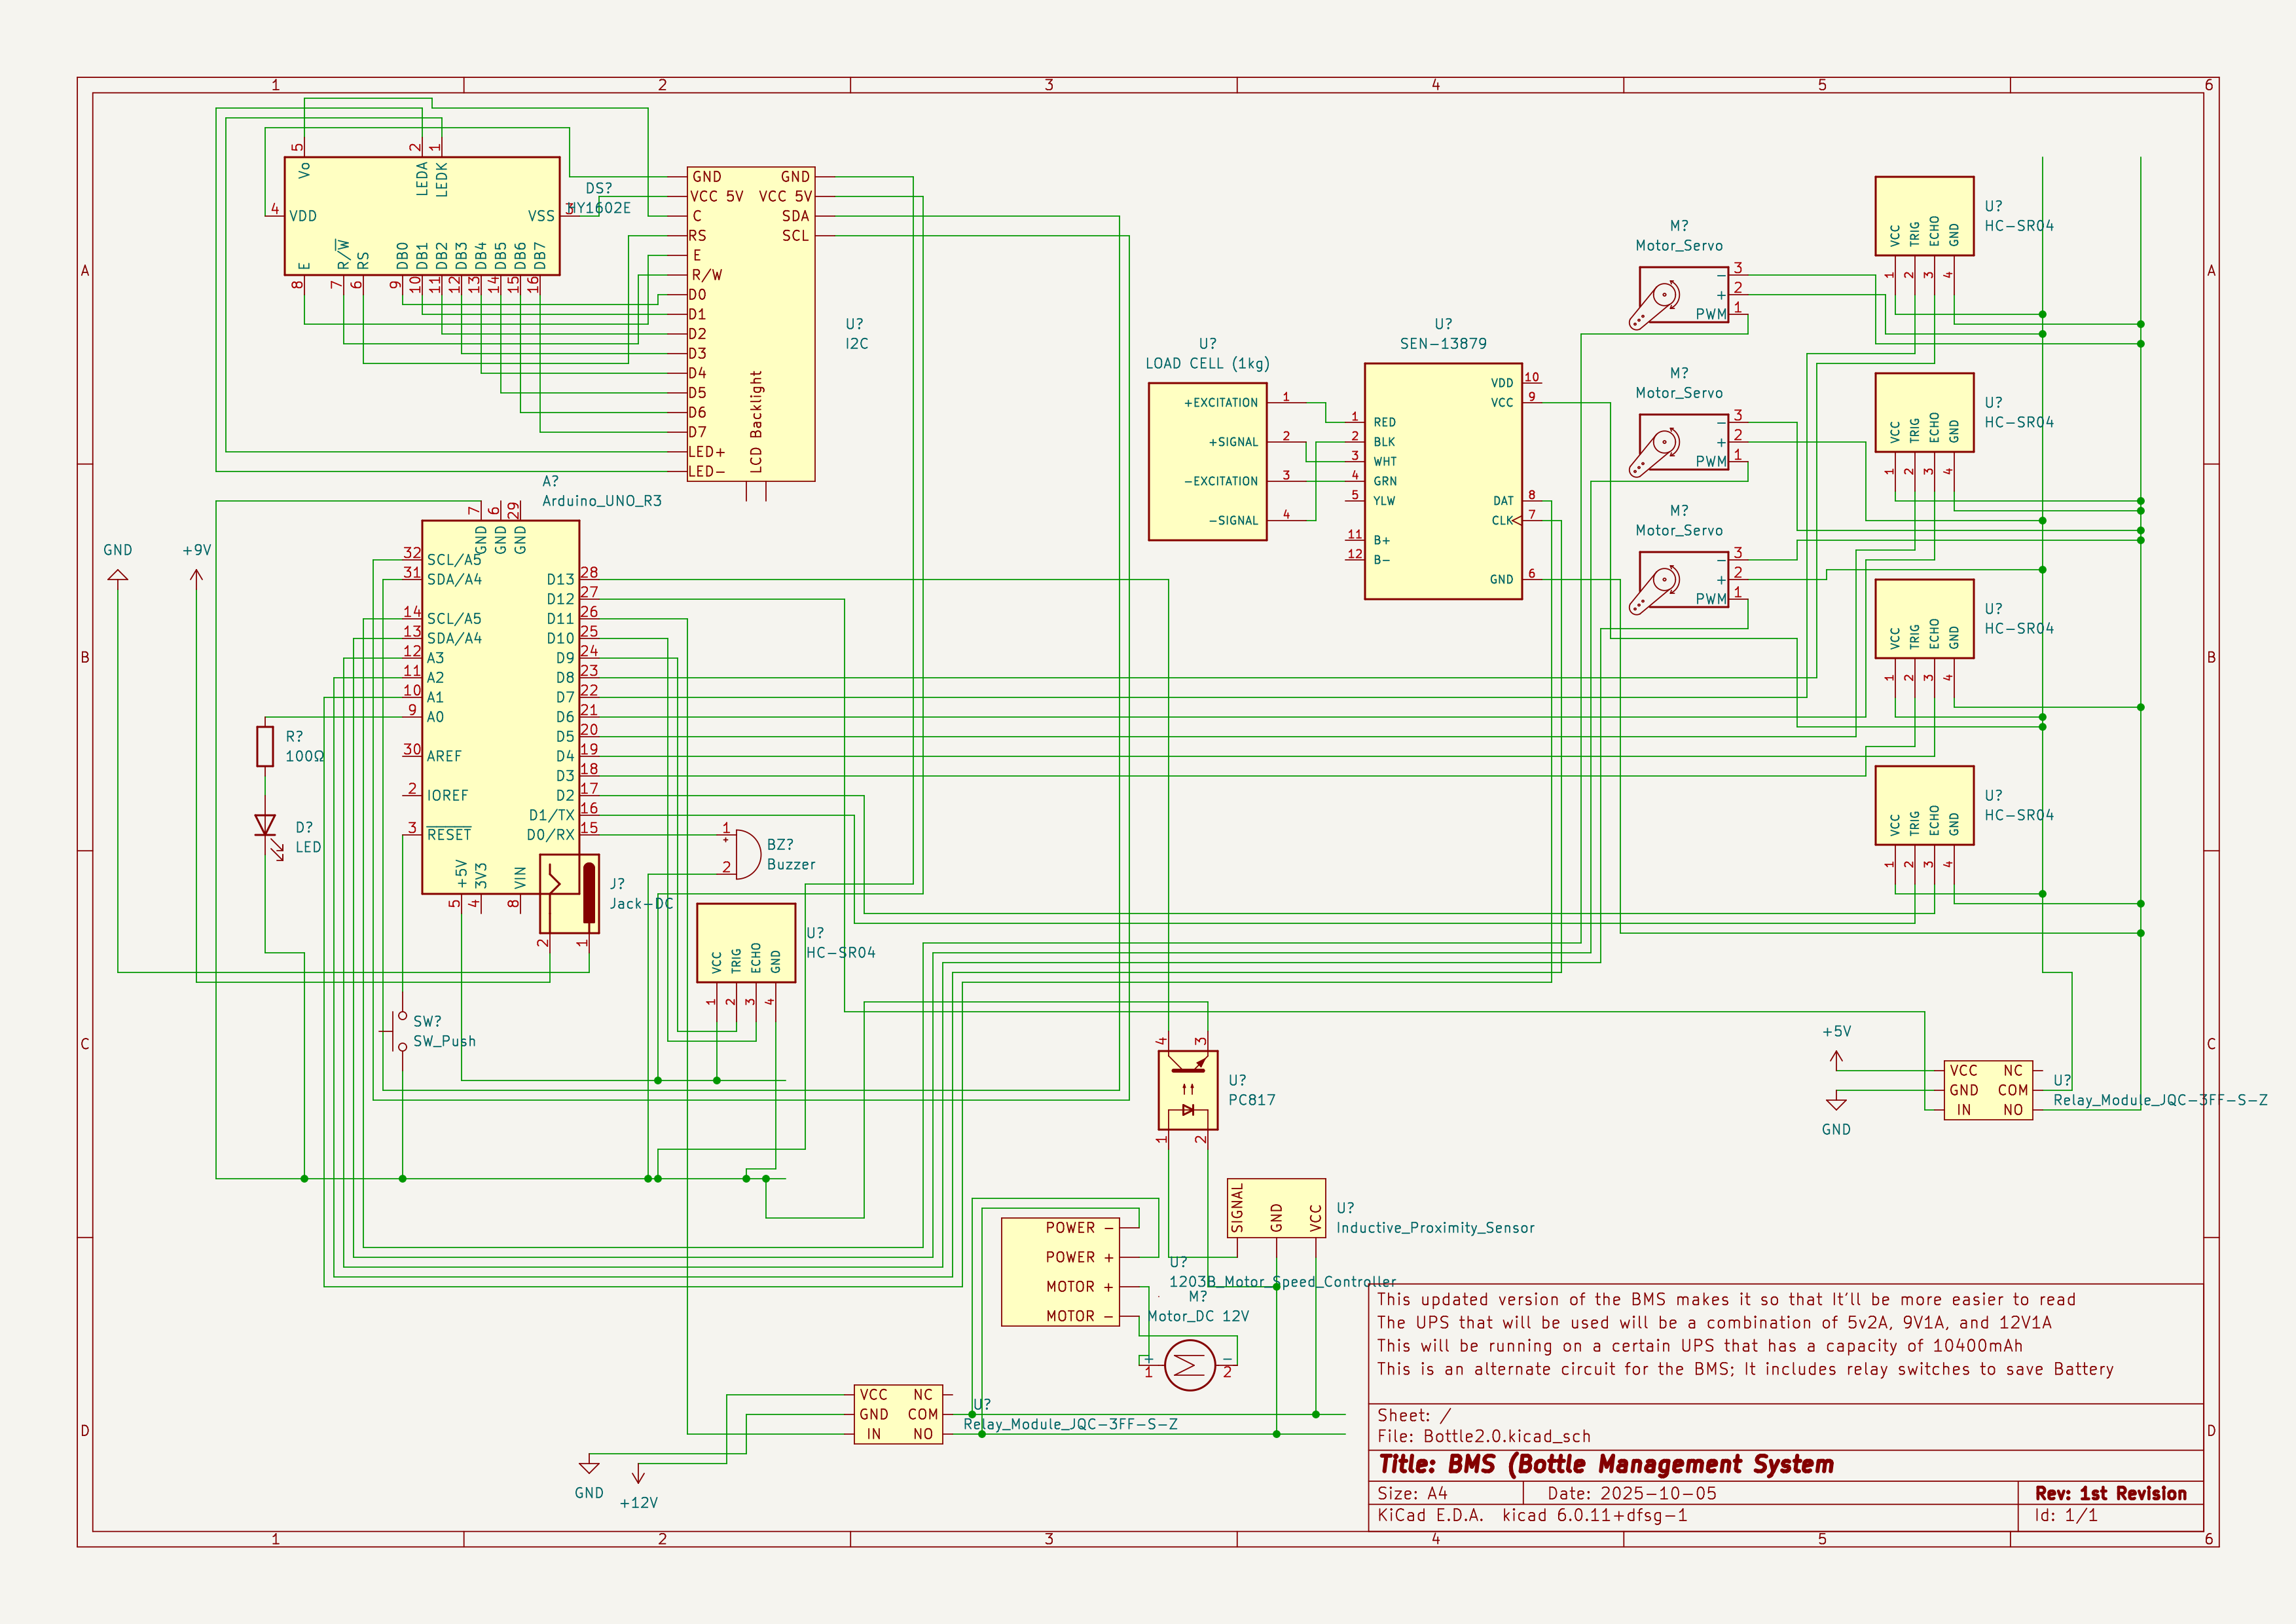Image resolution: width=2296 pixels, height=1624 pixels.
Task: Select the relay module near +12V
Action: click(898, 1414)
